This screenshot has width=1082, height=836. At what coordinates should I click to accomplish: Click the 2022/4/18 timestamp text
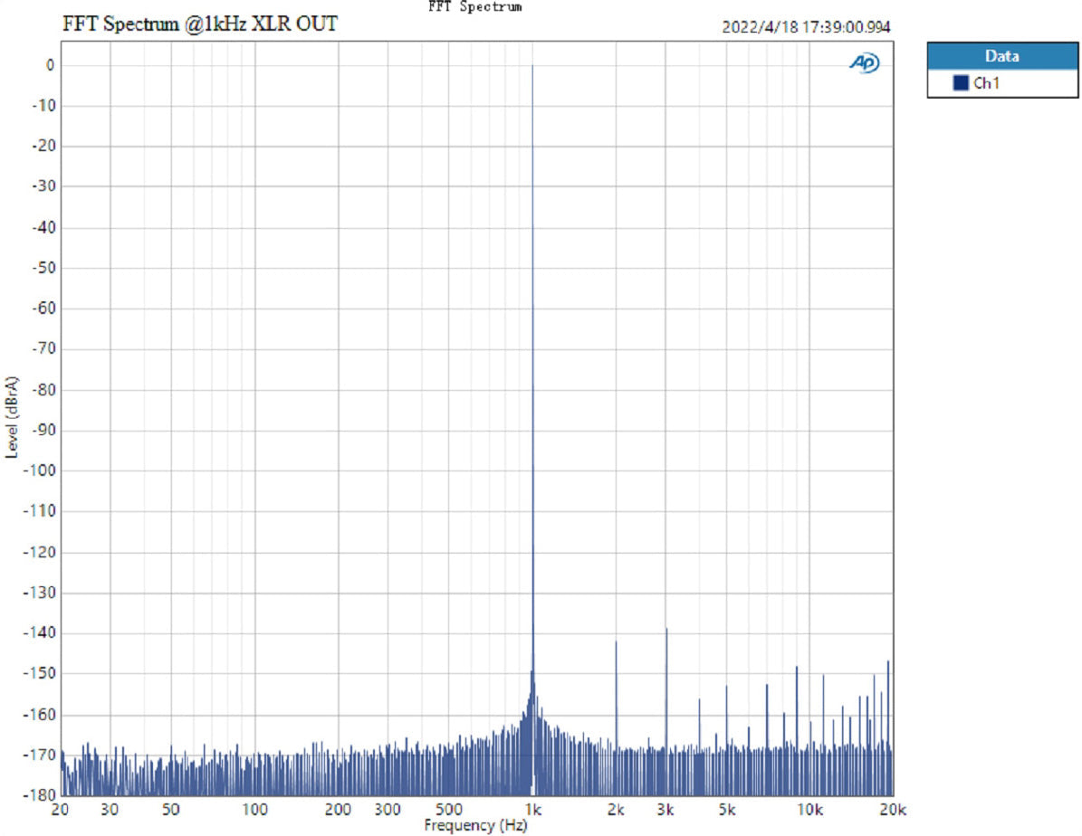[805, 27]
